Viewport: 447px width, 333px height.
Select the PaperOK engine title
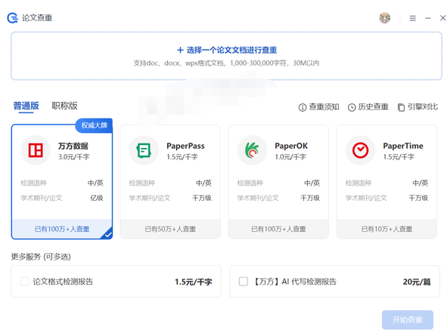click(x=291, y=146)
